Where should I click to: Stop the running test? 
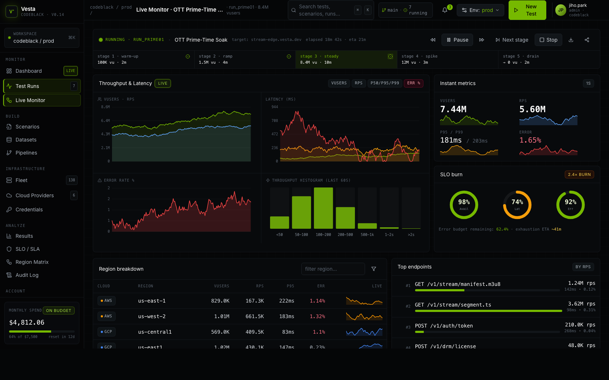point(548,40)
